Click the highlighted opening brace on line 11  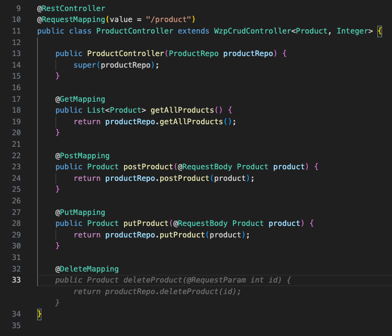(x=379, y=31)
